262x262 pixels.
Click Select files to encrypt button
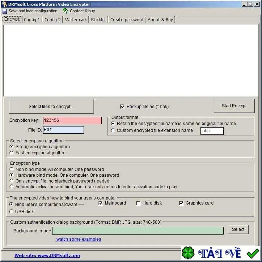coord(51,107)
